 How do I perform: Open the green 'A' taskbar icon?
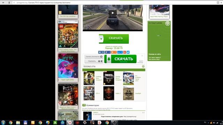click(55, 123)
